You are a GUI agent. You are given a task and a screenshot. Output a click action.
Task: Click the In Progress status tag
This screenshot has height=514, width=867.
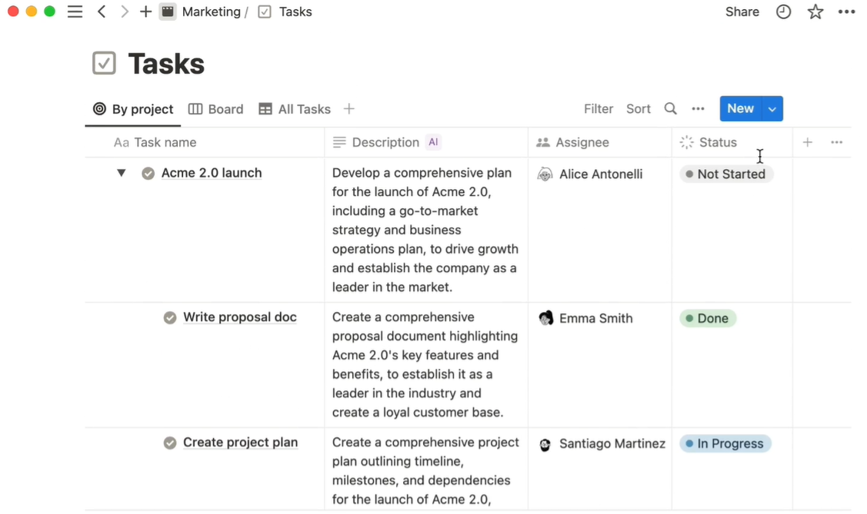tap(725, 444)
